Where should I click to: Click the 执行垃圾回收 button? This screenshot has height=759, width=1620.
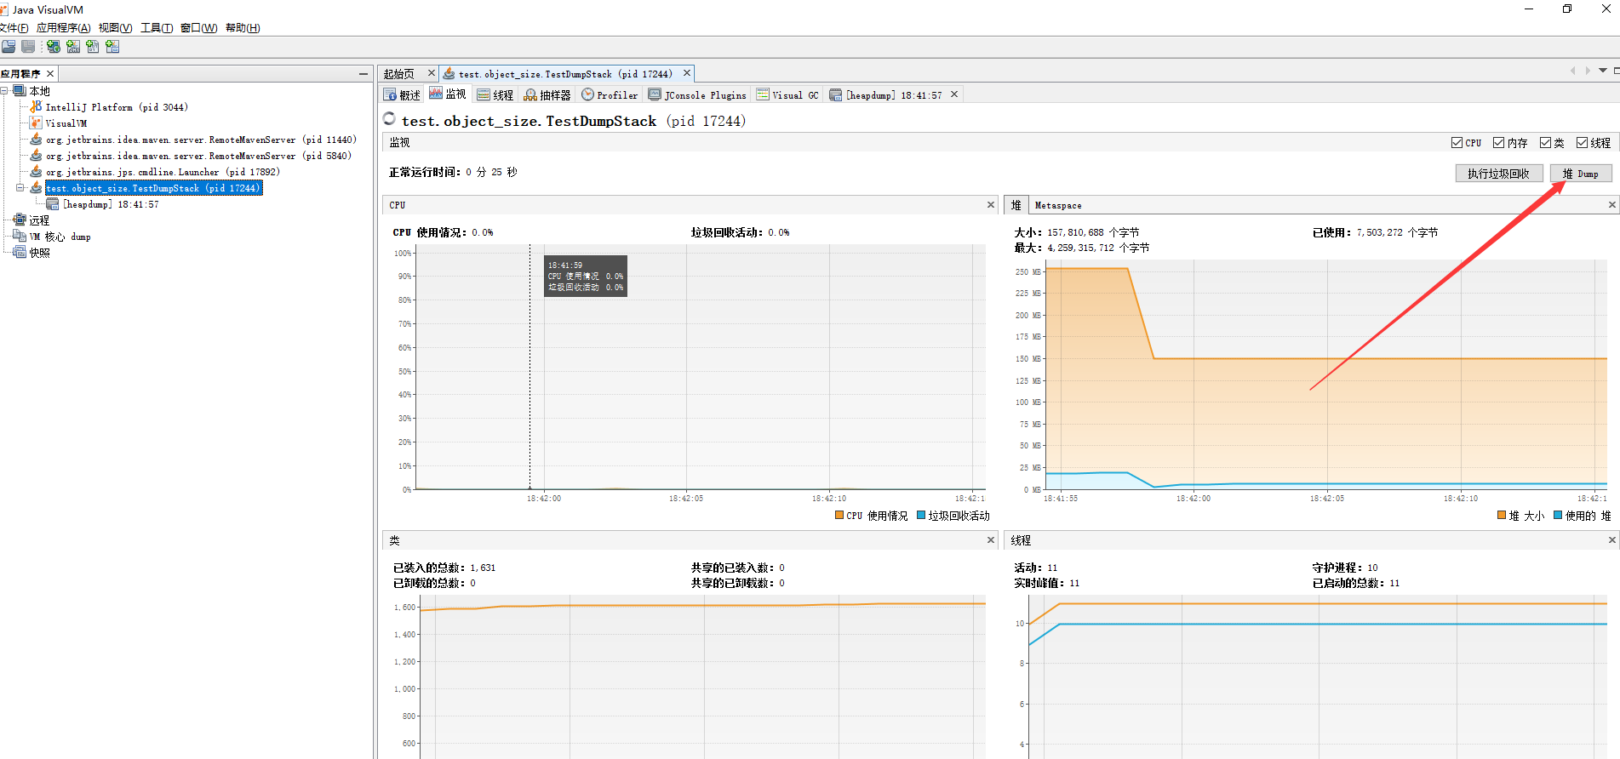click(x=1498, y=174)
